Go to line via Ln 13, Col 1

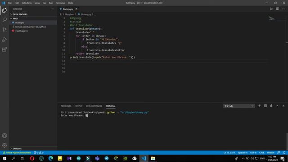(229, 153)
